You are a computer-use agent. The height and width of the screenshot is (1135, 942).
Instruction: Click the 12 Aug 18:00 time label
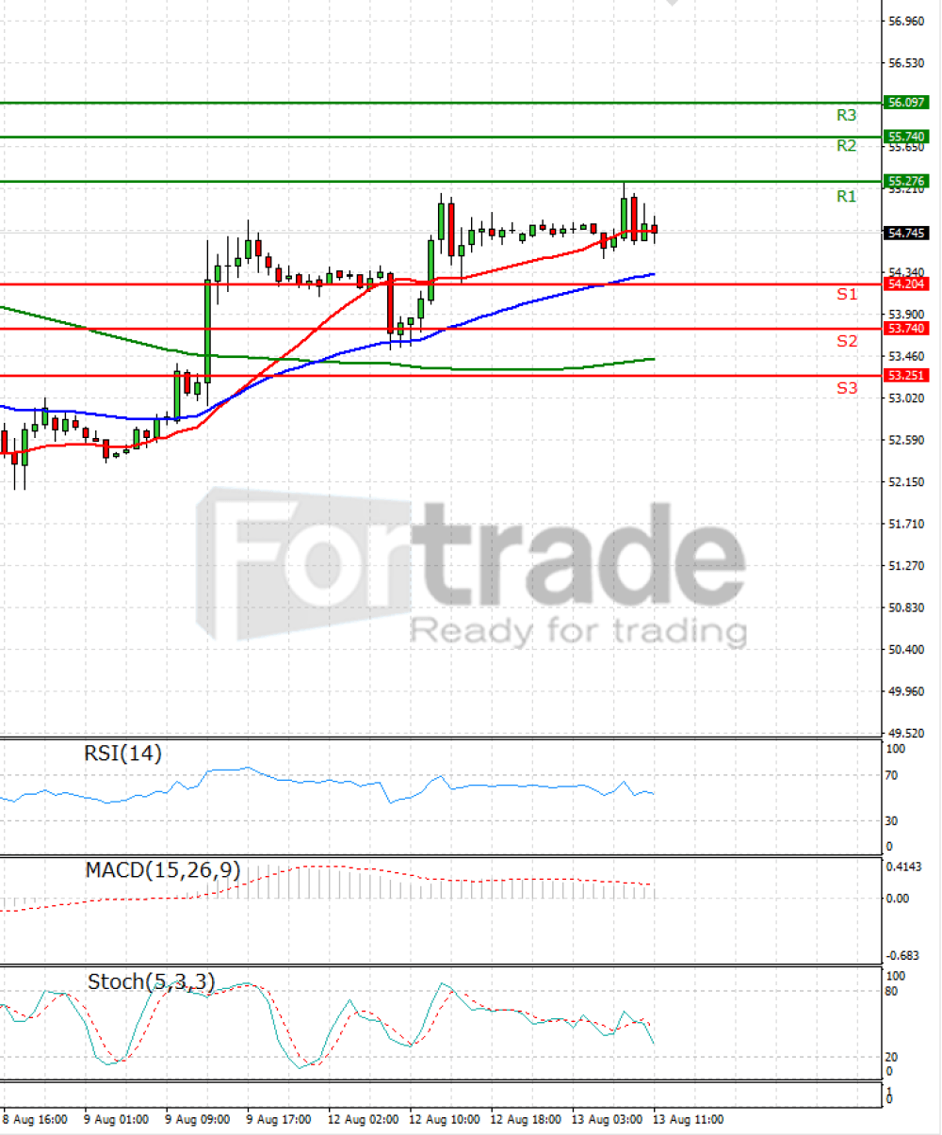[x=528, y=1120]
